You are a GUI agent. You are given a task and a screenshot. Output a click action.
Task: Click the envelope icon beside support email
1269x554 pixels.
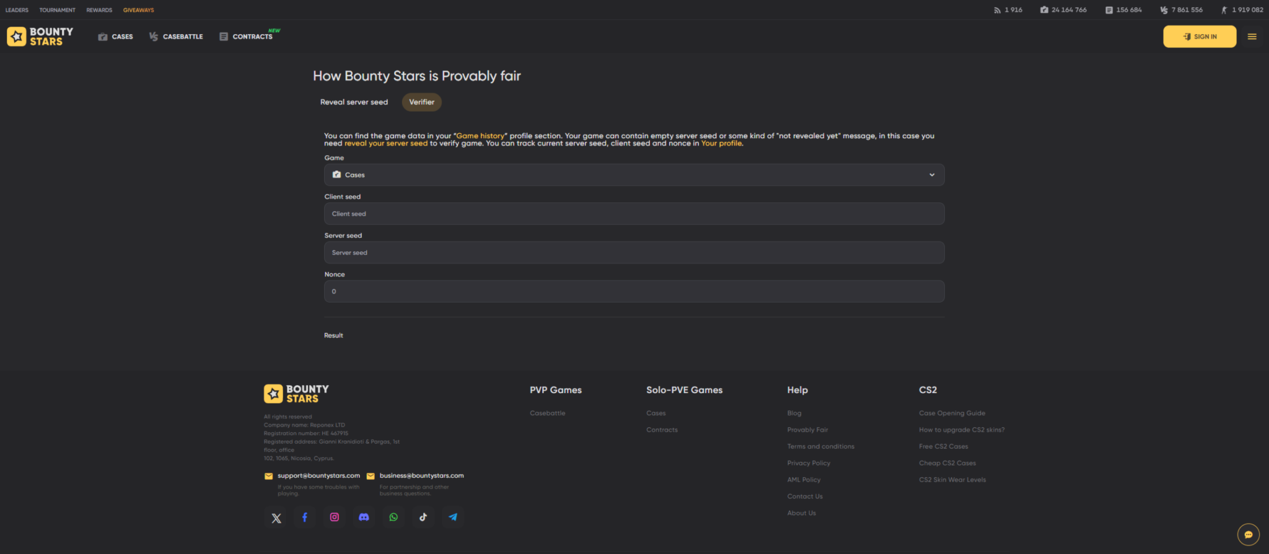point(268,476)
